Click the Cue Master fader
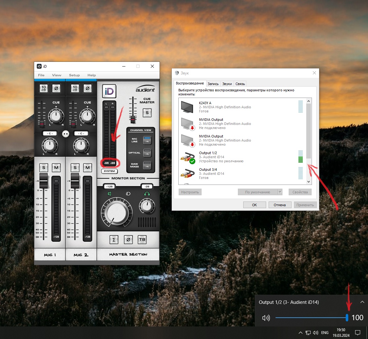The height and width of the screenshot is (339, 368). tap(133, 120)
